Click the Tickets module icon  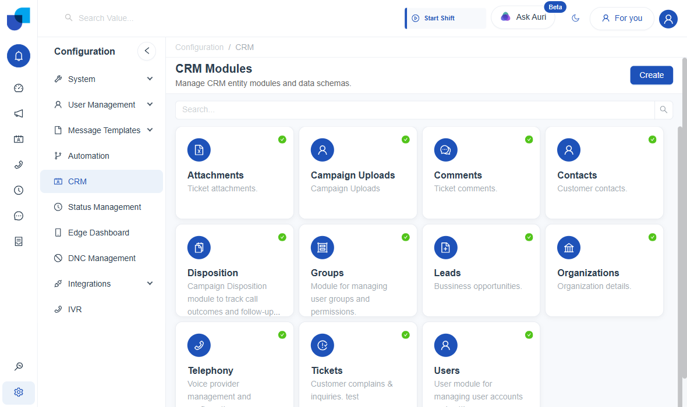(x=323, y=345)
